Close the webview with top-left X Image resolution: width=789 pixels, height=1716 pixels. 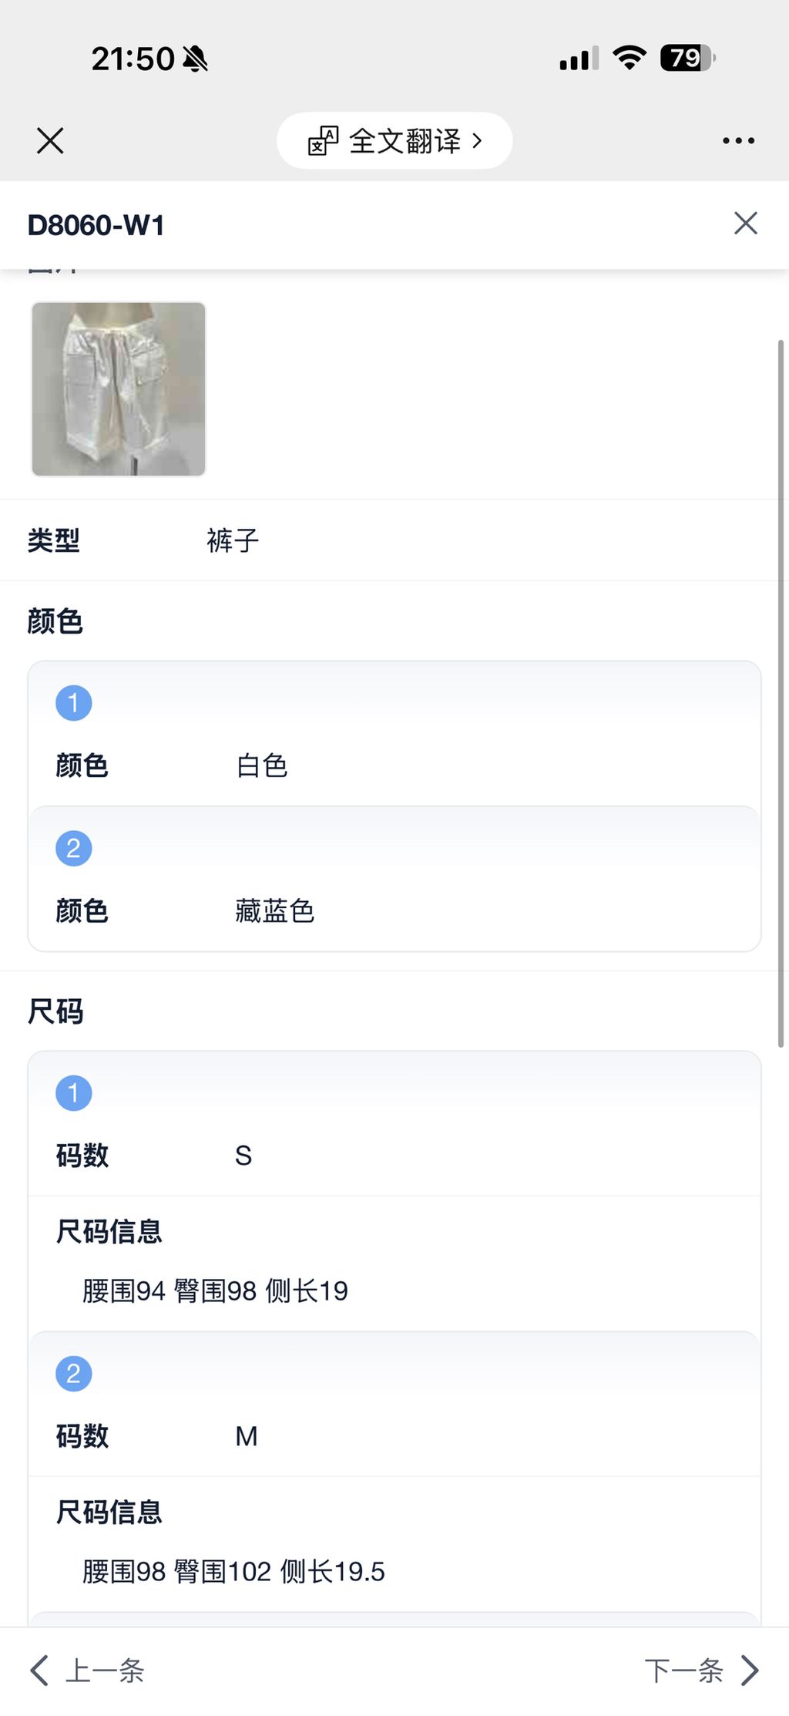[x=50, y=141]
